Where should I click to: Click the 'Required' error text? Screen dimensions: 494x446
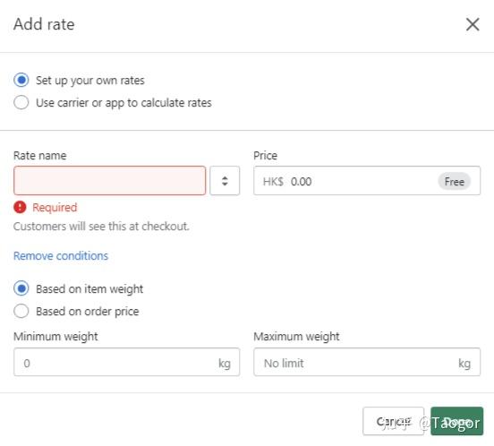[x=55, y=208]
